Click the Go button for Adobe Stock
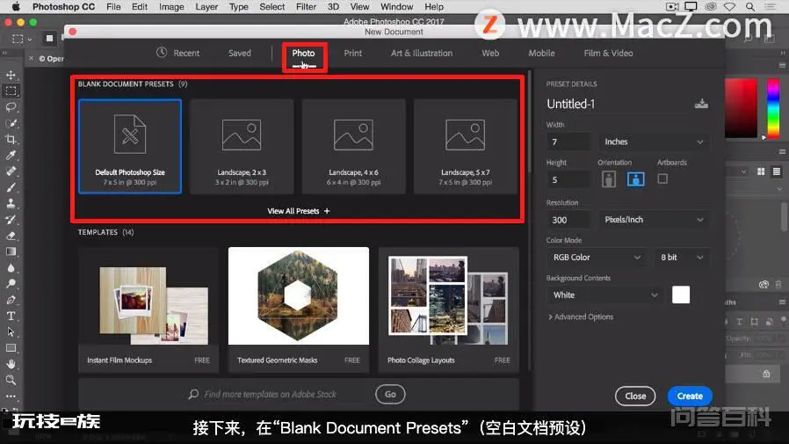Screen dimensions: 789x444 pyautogui.click(x=390, y=394)
